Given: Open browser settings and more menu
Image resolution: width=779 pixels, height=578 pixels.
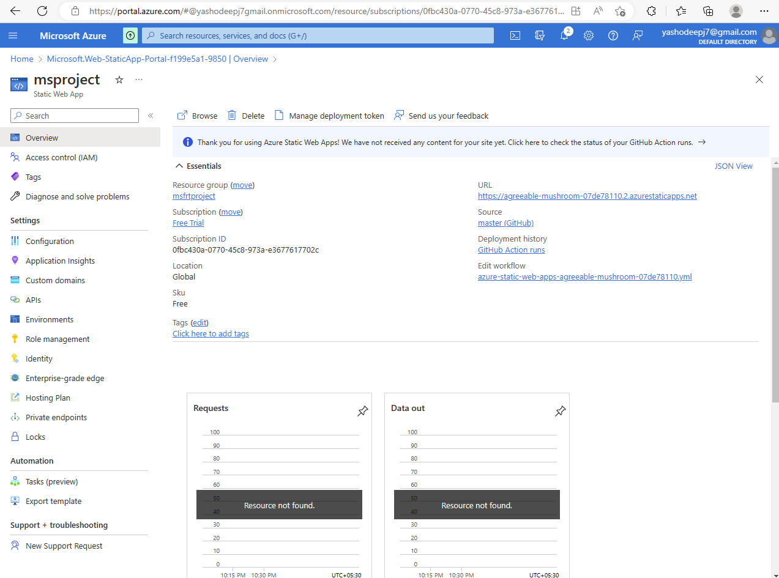Looking at the screenshot, I should point(764,11).
